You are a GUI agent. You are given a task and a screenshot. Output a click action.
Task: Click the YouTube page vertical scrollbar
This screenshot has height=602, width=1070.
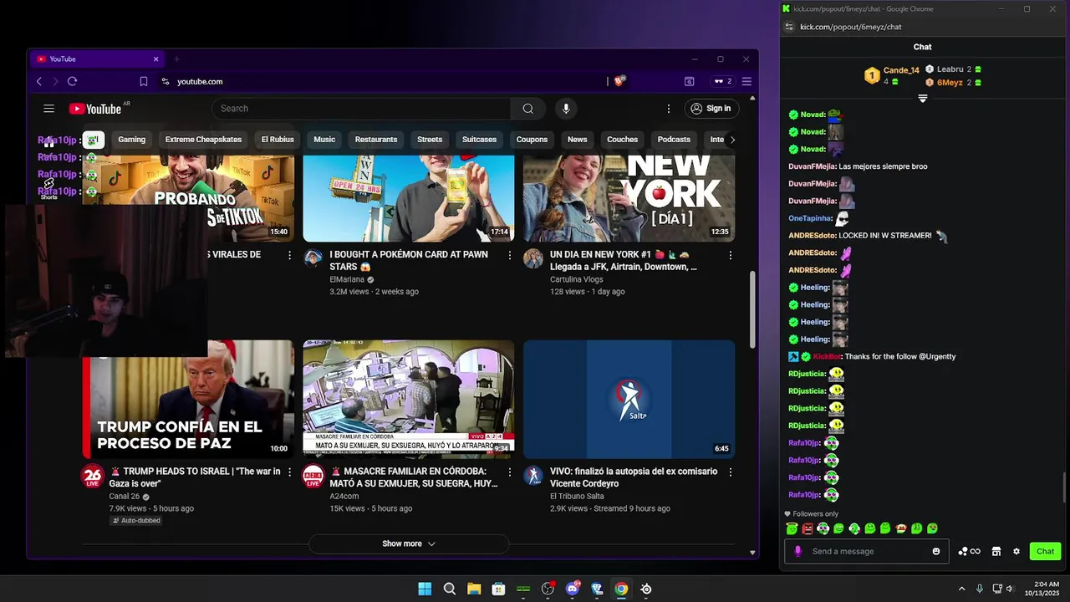752,309
